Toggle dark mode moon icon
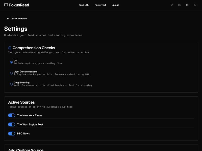Screen dimensions: 202x151 (x=195, y=5)
